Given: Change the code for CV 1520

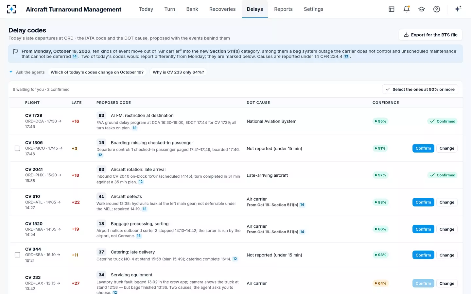Looking at the screenshot, I should [x=447, y=229].
